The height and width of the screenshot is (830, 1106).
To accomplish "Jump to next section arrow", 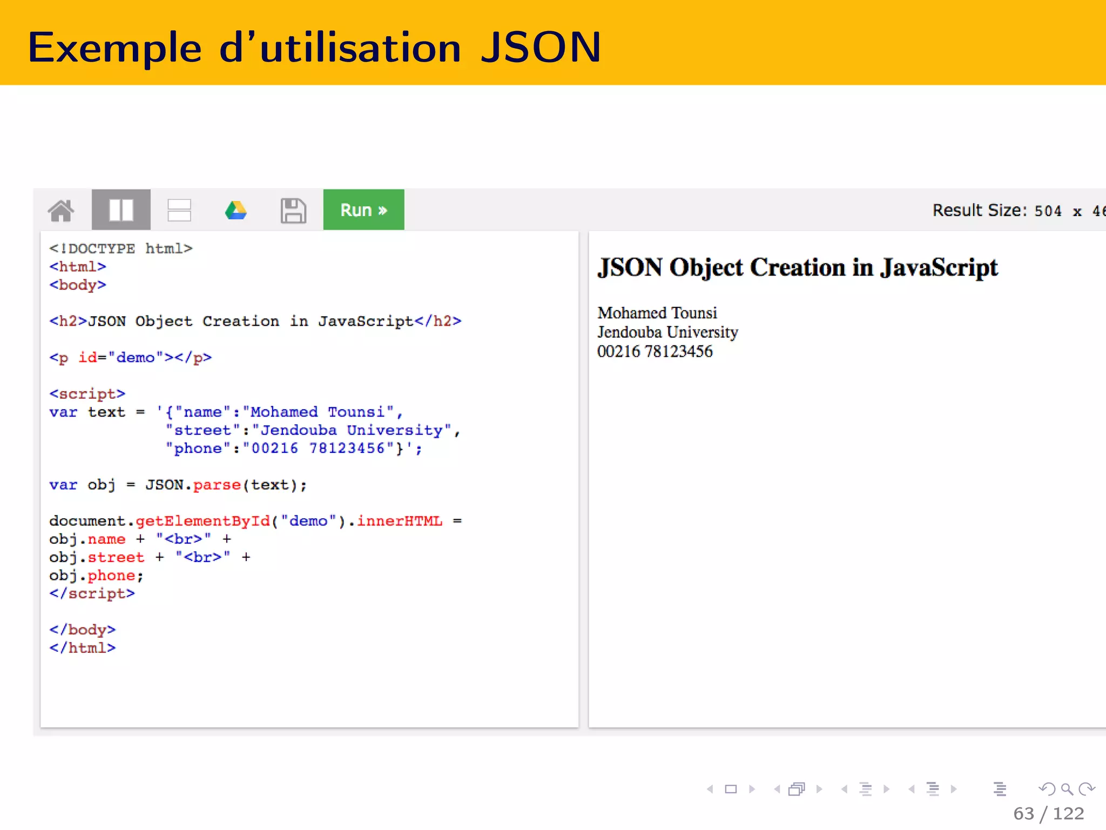I will tap(954, 789).
